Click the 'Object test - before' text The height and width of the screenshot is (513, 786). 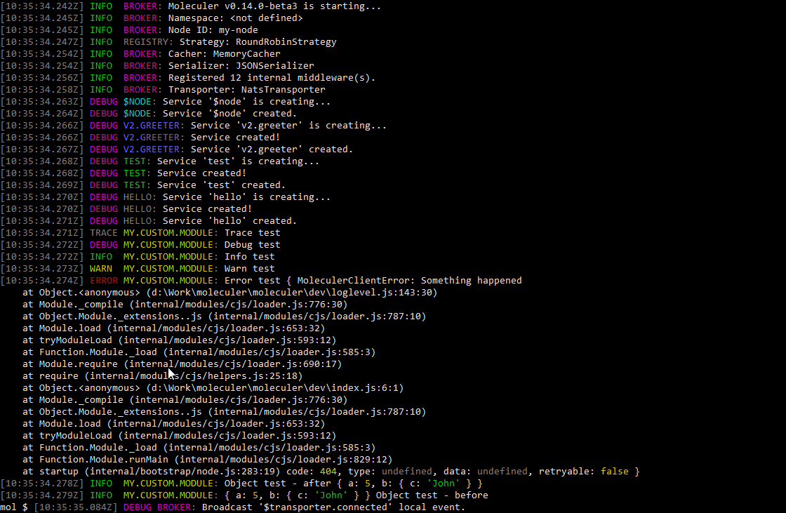click(432, 495)
